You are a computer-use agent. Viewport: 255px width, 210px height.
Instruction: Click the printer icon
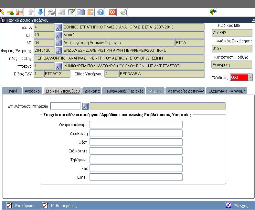click(51, 12)
